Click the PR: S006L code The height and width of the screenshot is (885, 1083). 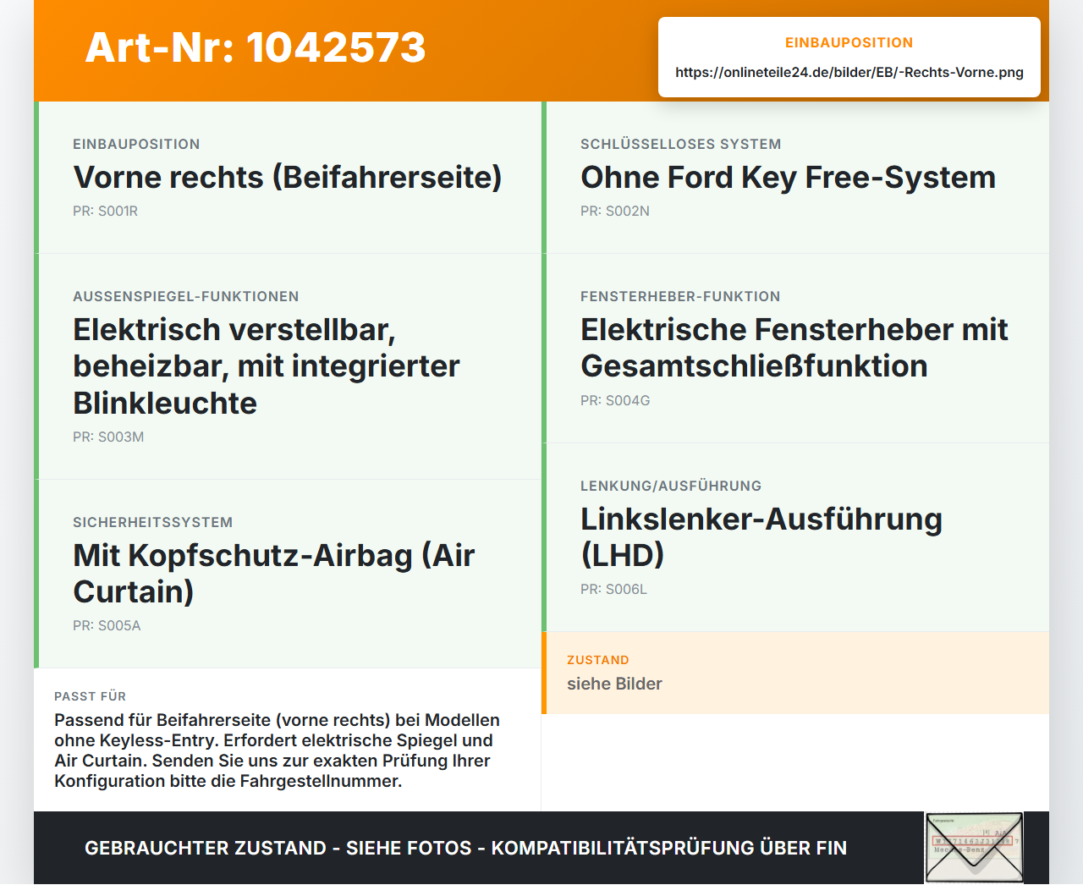613,589
